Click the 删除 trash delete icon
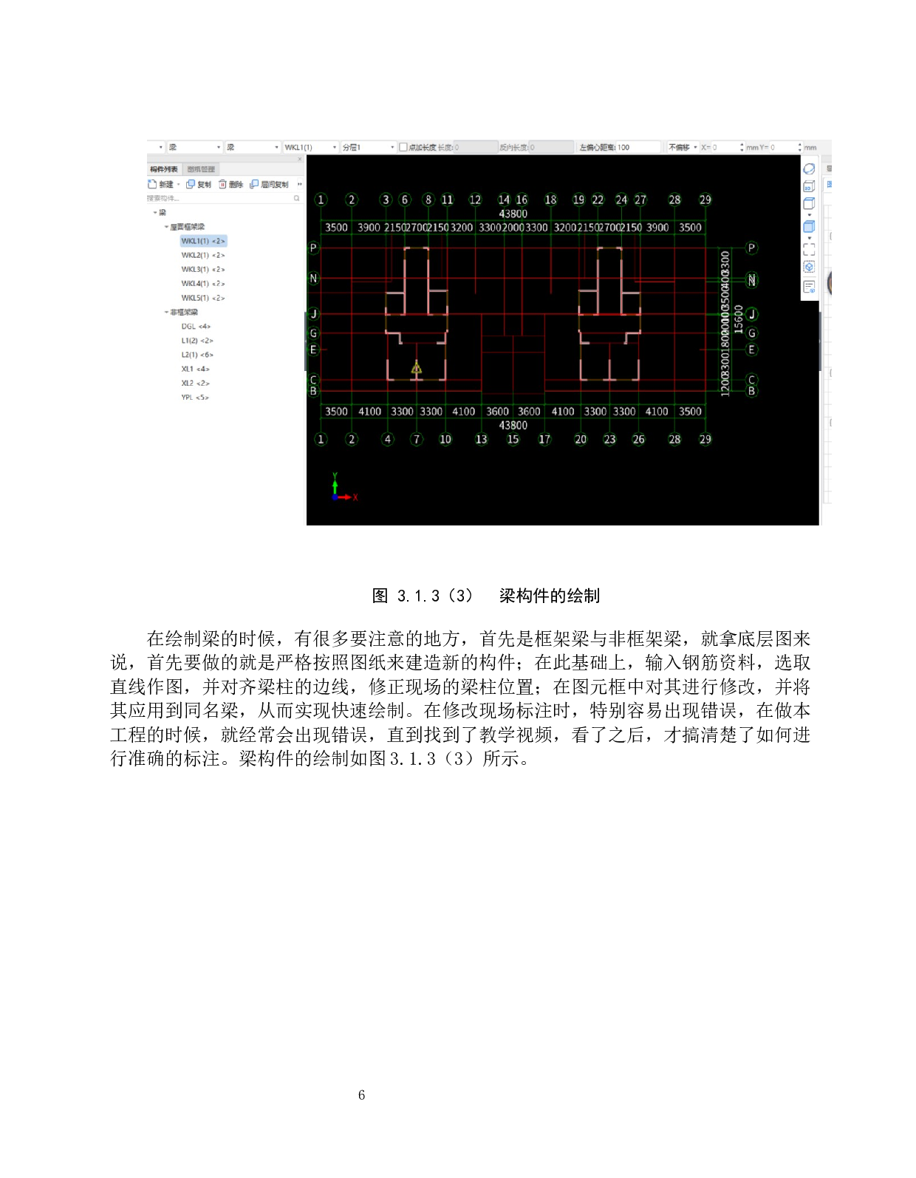Screen dimensions: 916x1178 [222, 185]
